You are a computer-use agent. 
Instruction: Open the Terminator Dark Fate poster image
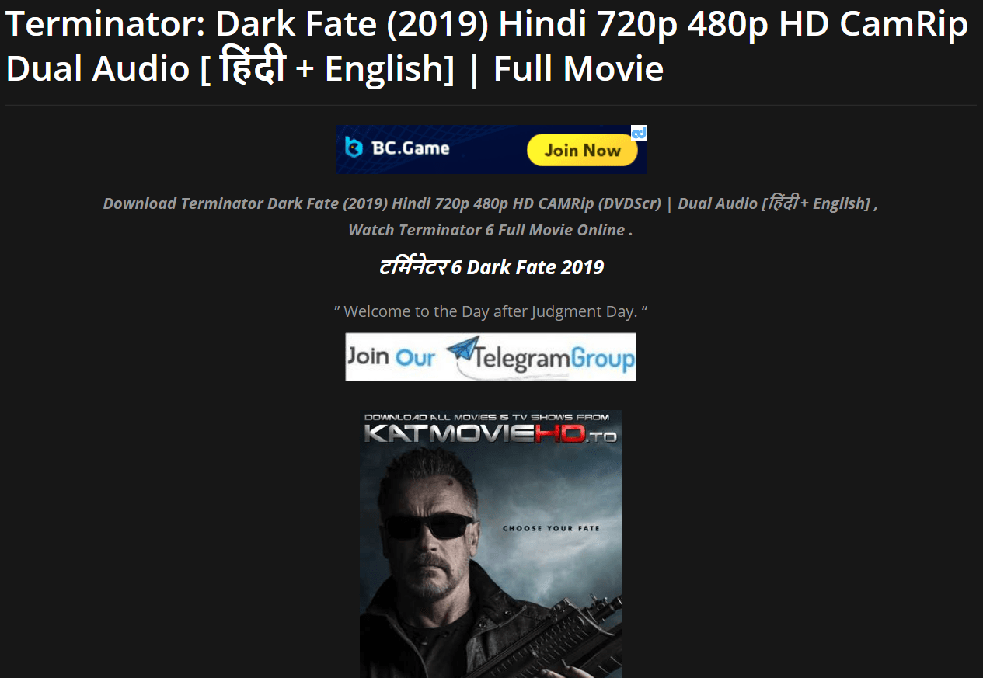tap(490, 544)
